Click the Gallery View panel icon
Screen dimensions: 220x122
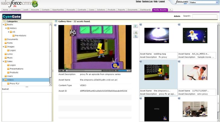[x=56, y=21]
